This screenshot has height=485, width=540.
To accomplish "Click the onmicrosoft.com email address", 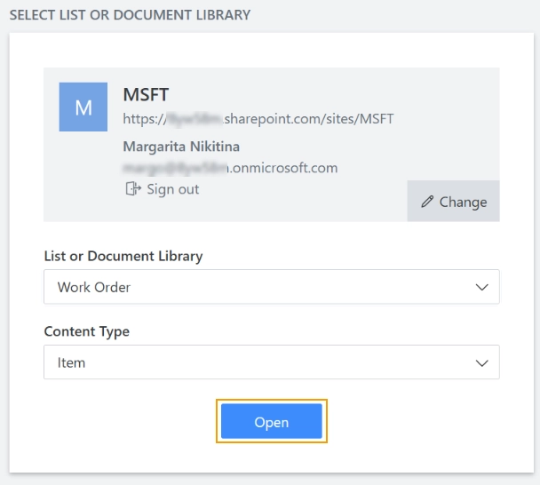I will coord(230,168).
